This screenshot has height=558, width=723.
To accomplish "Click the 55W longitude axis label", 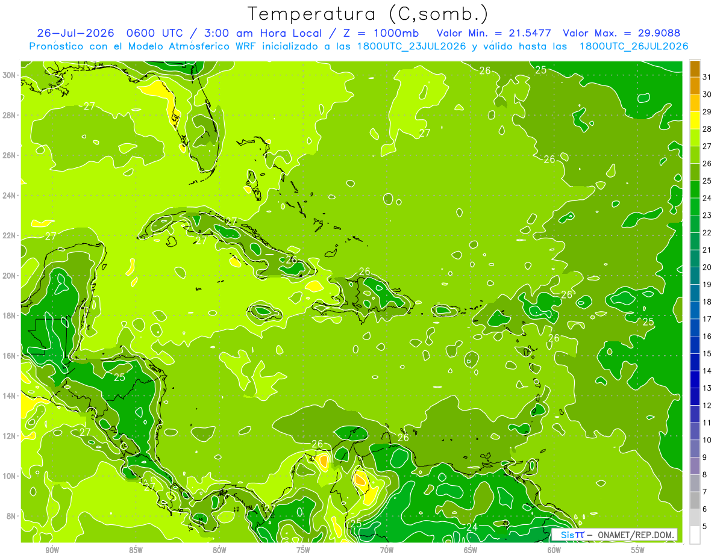I will click(638, 550).
